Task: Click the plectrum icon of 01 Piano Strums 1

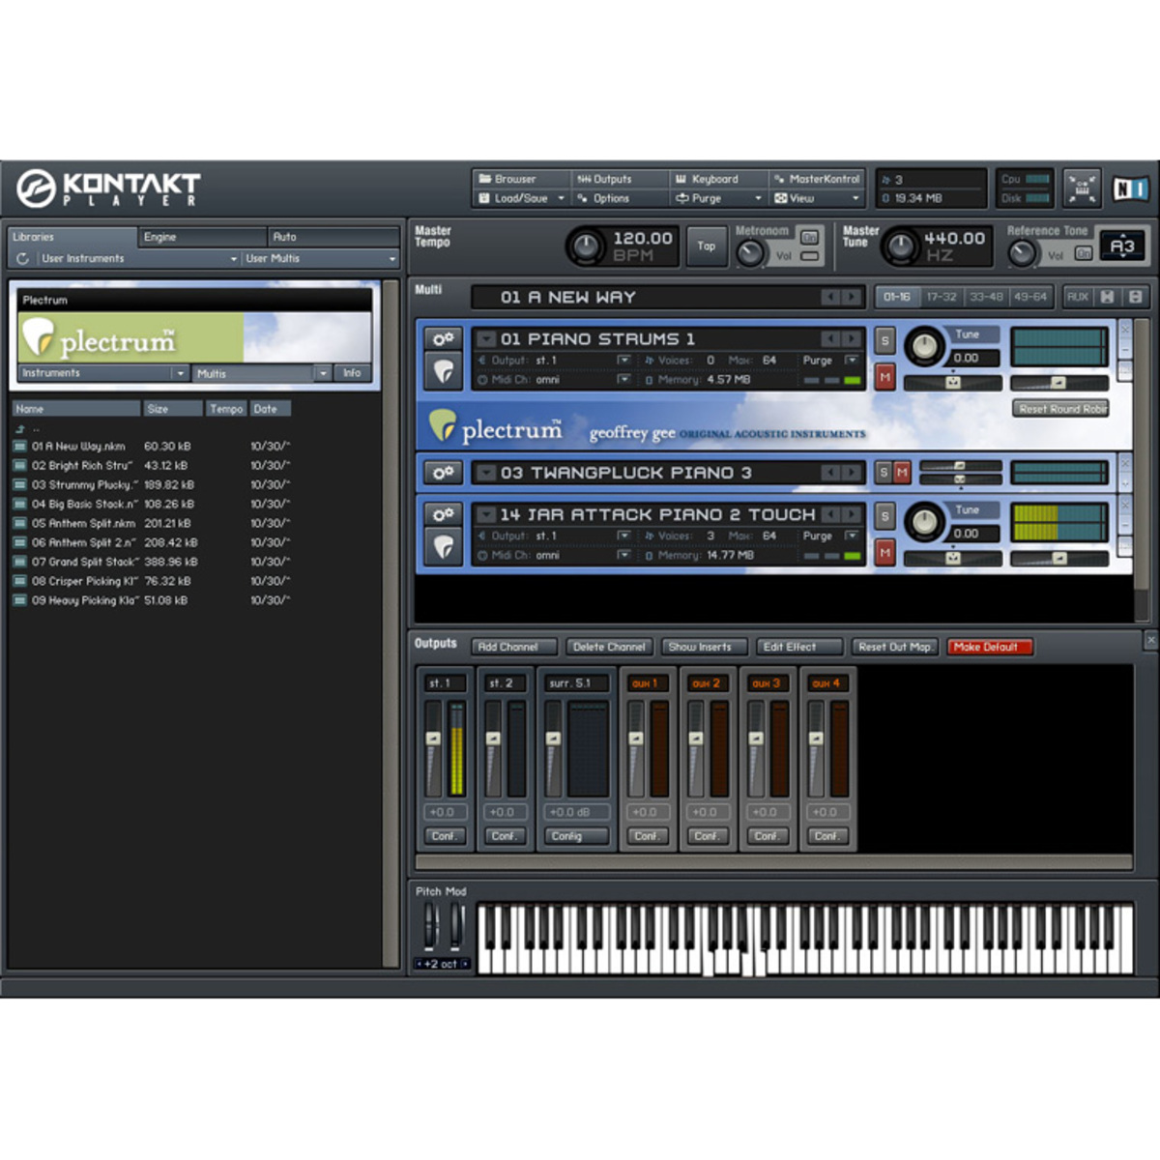Action: coord(444,369)
